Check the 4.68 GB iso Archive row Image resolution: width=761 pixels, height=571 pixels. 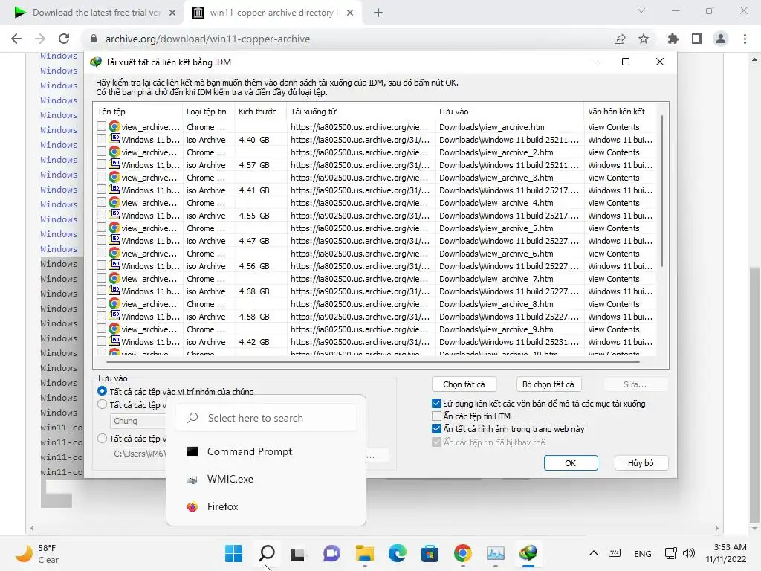(101, 291)
